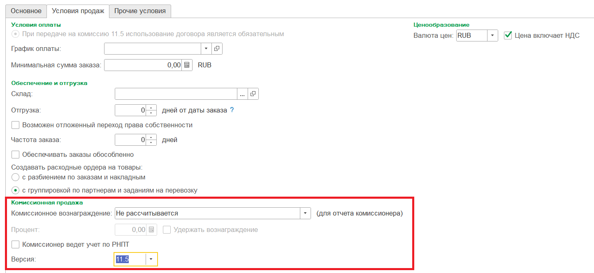Click the Обеспечение и отгрузка heading
This screenshot has width=594, height=273.
(49, 83)
